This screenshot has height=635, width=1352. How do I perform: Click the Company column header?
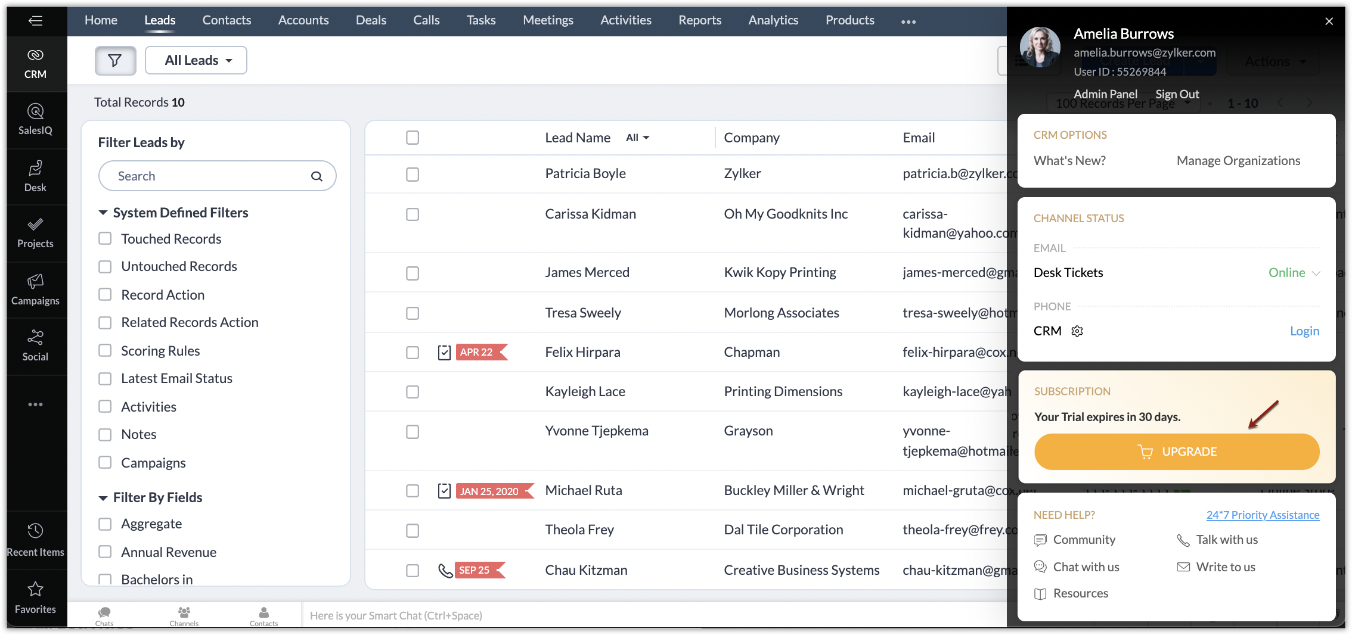pos(751,138)
